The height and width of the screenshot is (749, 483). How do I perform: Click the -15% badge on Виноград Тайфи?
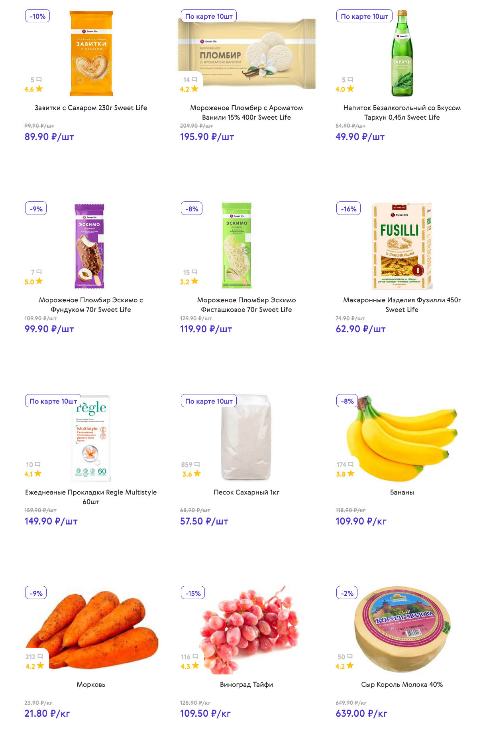(193, 593)
